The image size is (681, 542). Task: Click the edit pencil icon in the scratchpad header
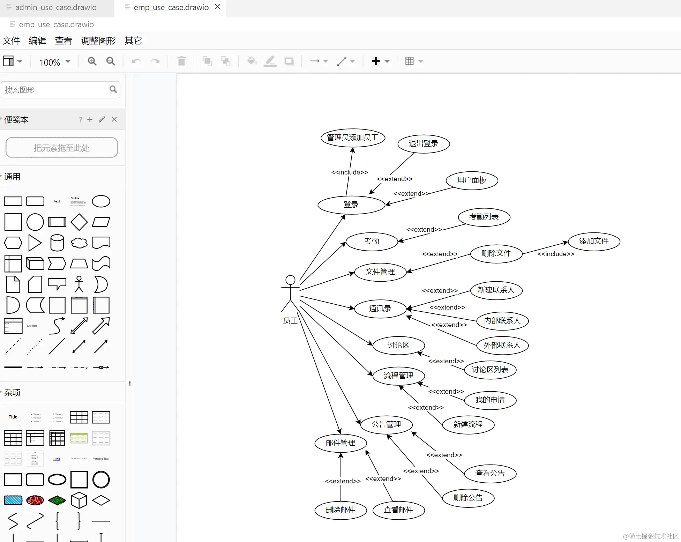coord(102,120)
